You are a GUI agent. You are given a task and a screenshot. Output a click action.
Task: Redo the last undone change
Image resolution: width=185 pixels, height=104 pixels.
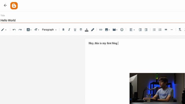pyautogui.click(x=20, y=29)
